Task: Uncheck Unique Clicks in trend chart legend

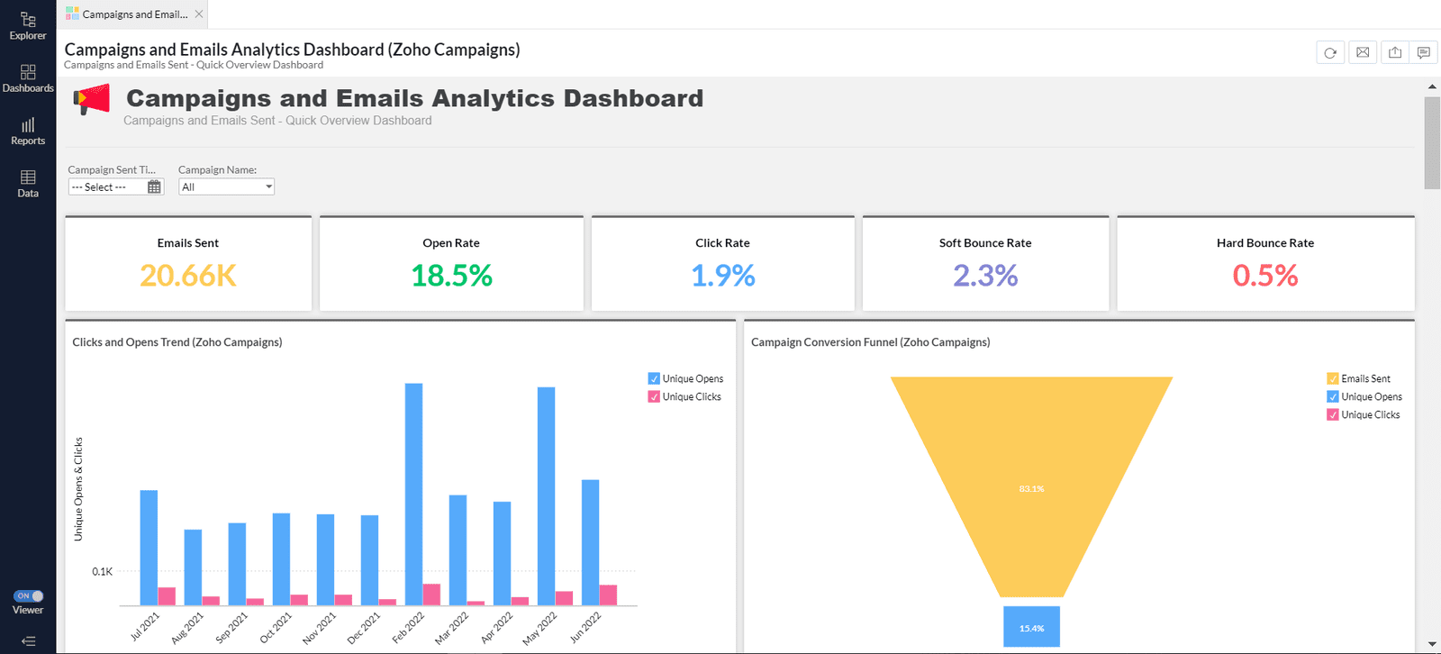Action: click(x=654, y=397)
